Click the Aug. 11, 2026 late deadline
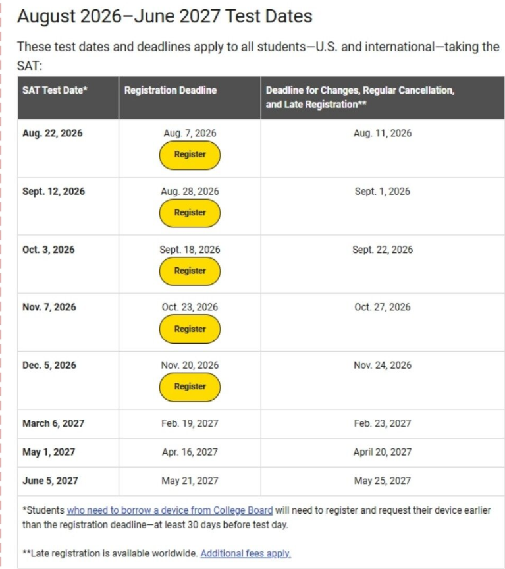Screen dimensions: 505x569 pyautogui.click(x=383, y=133)
